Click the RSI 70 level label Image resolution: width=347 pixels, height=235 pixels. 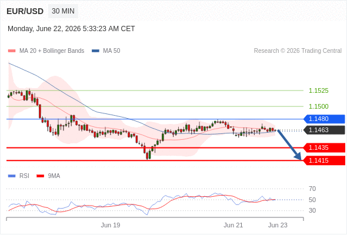(x=312, y=189)
